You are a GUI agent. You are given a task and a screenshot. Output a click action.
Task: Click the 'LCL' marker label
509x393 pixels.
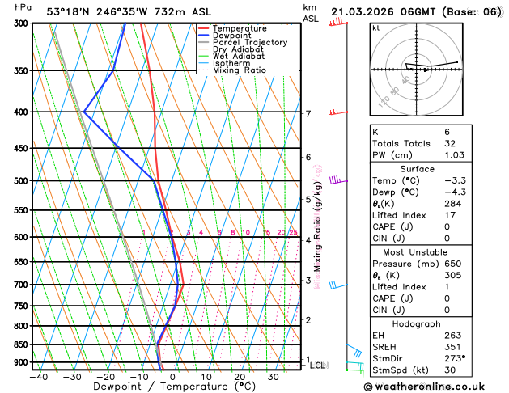tap(317, 366)
